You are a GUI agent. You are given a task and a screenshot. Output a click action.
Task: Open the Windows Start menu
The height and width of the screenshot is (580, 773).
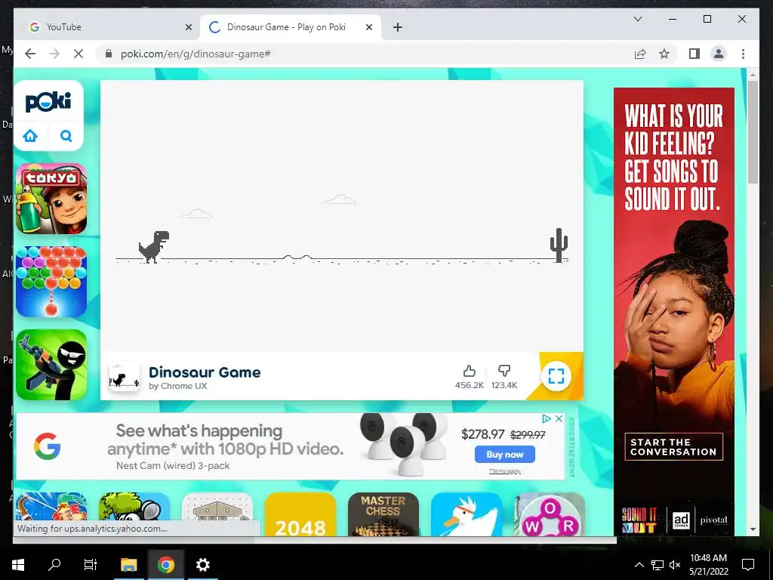click(18, 565)
